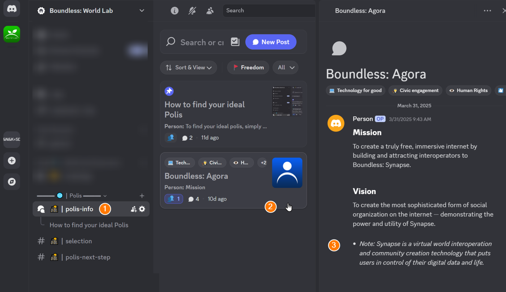Open Discord direct messages home icon
The width and height of the screenshot is (506, 292).
12,9
